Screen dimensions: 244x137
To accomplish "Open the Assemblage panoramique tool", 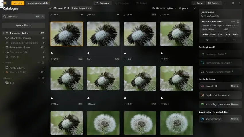I will (x=220, y=104).
